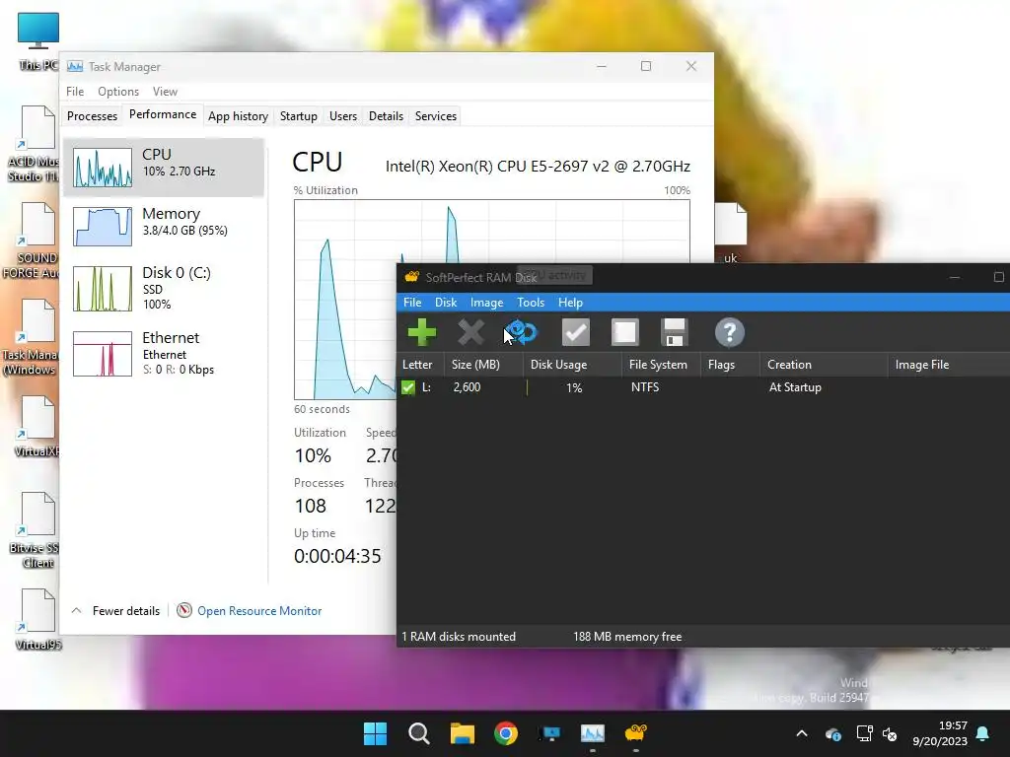1010x757 pixels.
Task: Open the Disk menu
Action: (446, 303)
